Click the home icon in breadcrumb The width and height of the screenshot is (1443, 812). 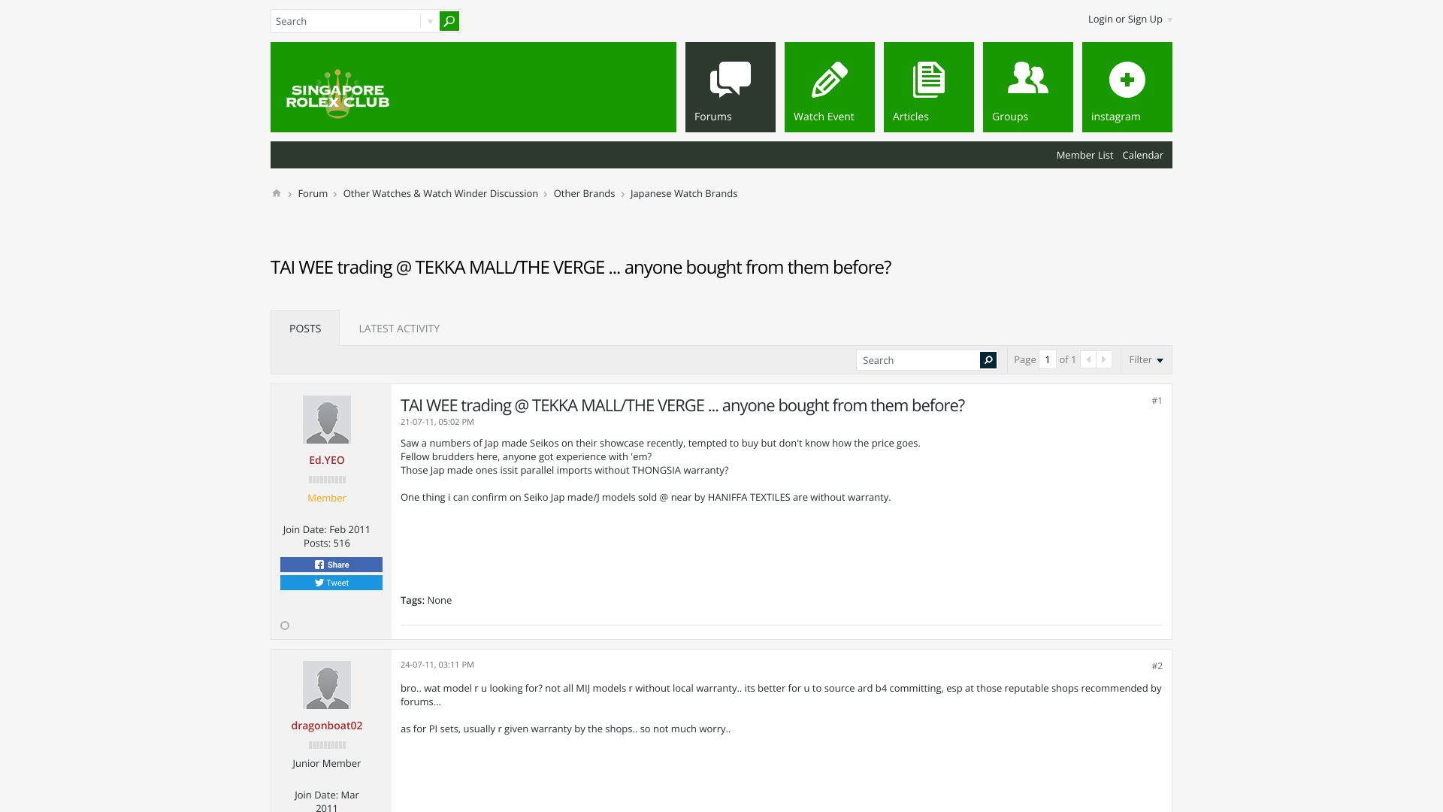277,193
